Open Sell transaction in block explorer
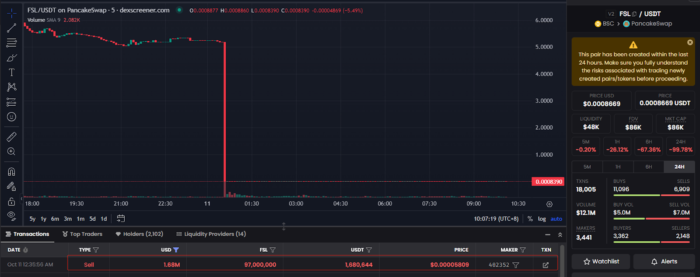 click(546, 265)
